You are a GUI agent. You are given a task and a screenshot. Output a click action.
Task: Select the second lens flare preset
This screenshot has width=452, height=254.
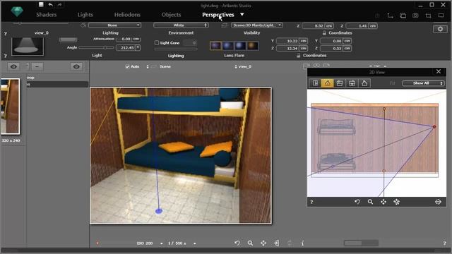tap(227, 46)
